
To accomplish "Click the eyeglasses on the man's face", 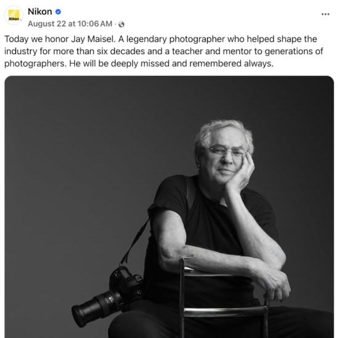I will tap(226, 152).
